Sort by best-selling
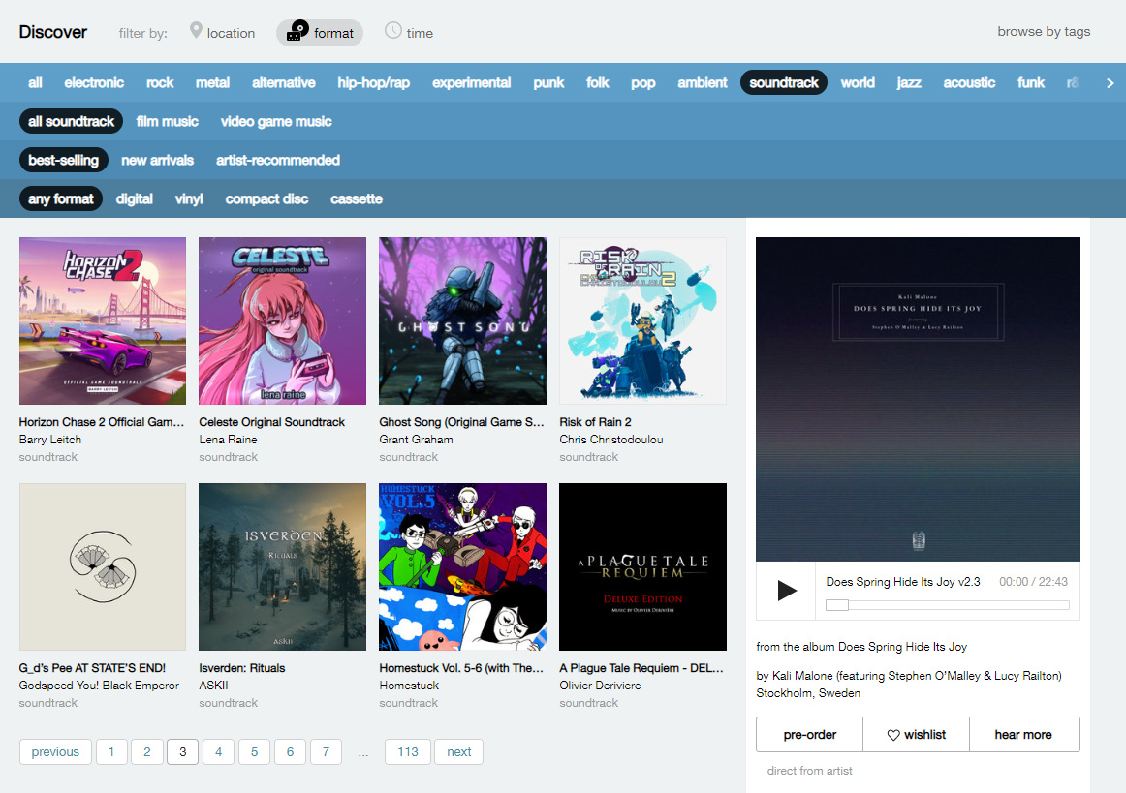This screenshot has width=1126, height=793. [63, 161]
